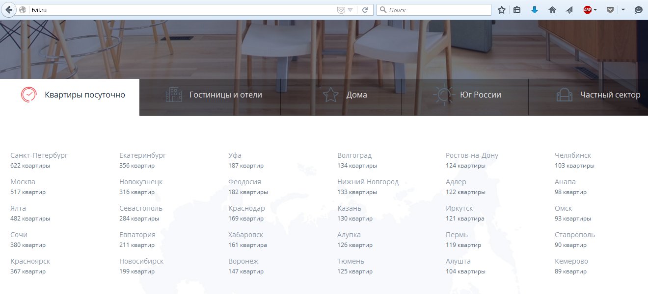This screenshot has width=648, height=294.
Task: Open Краснодар apartments
Action: tap(246, 208)
